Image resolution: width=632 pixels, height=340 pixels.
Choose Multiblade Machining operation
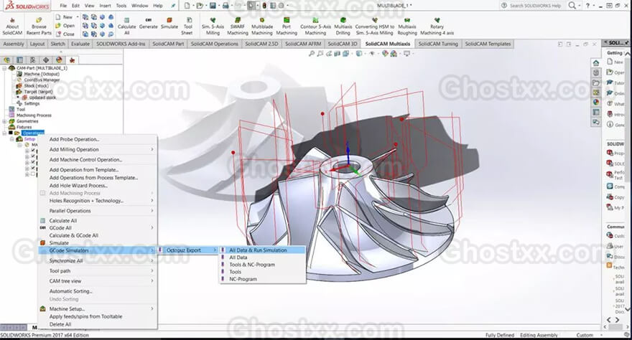(262, 26)
